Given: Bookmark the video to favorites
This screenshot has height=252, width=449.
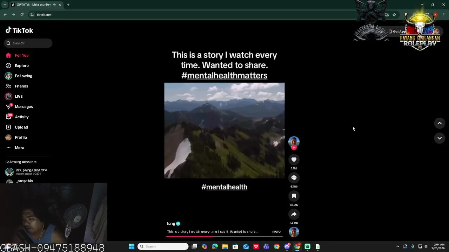Looking at the screenshot, I should [294, 196].
